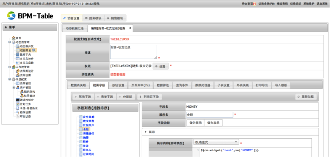Select the 做为展示 field function
Viewport: 330px width, 157px height.
(x=195, y=123)
